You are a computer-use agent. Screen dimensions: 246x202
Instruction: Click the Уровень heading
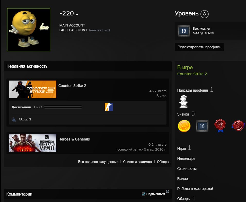pos(187,13)
